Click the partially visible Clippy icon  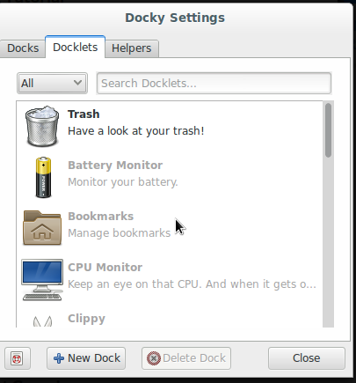click(42, 321)
